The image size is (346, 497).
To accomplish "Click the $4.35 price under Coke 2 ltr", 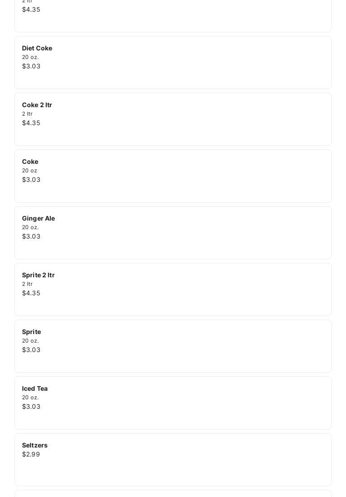I will (x=31, y=123).
